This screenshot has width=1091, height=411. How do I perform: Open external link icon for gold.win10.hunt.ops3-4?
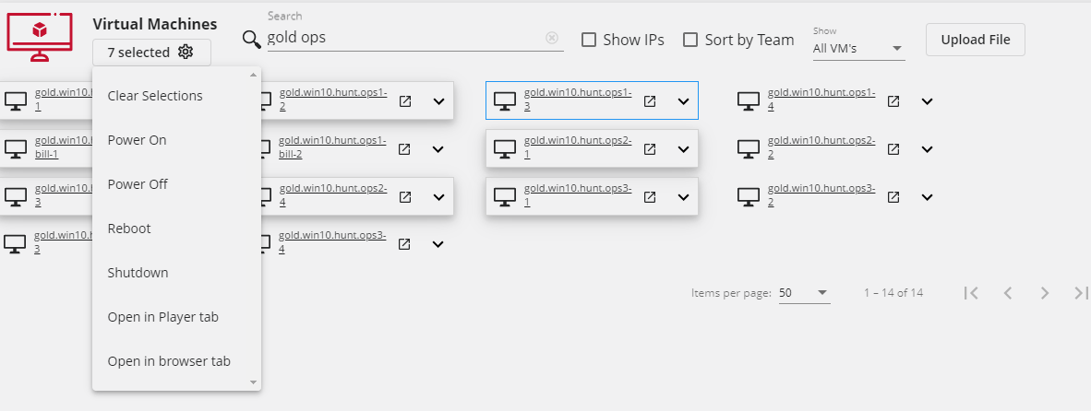[x=404, y=244]
